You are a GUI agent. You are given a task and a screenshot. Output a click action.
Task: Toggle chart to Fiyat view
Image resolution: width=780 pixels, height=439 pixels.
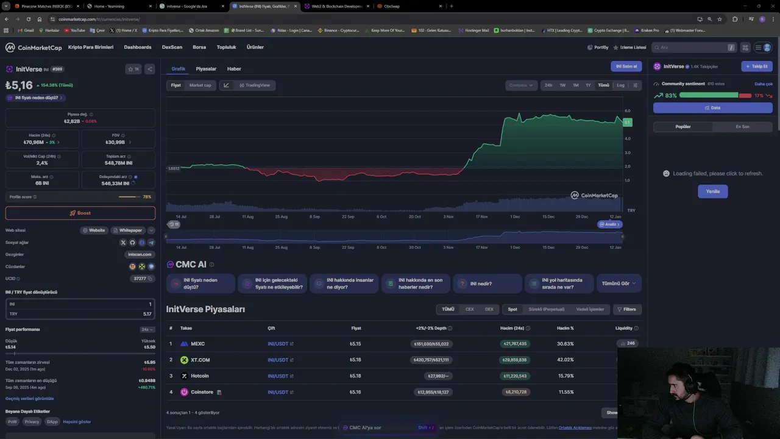coord(175,85)
